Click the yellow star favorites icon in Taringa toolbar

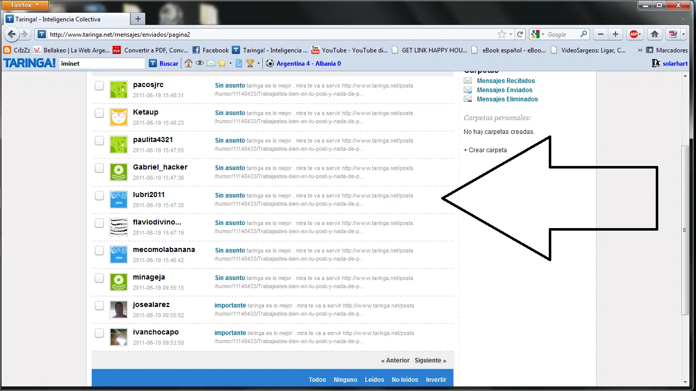[x=222, y=63]
